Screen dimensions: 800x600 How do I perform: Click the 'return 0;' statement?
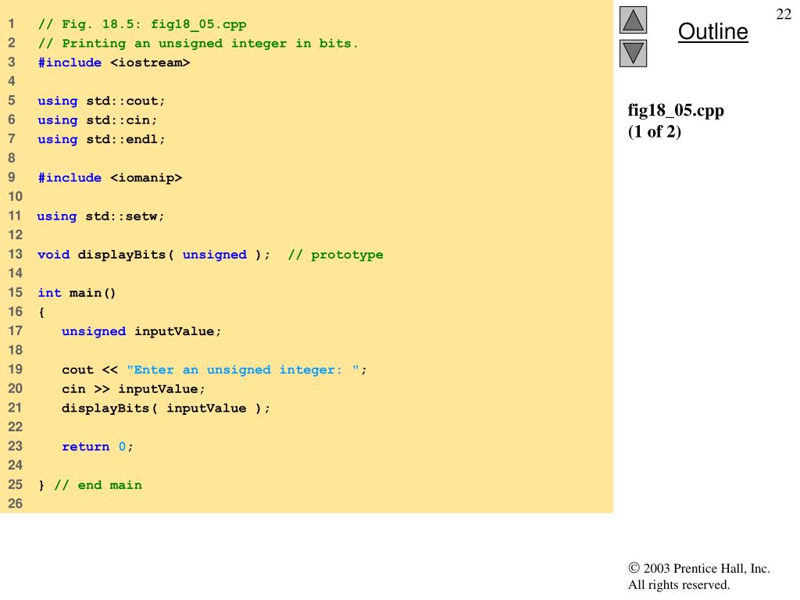[98, 447]
